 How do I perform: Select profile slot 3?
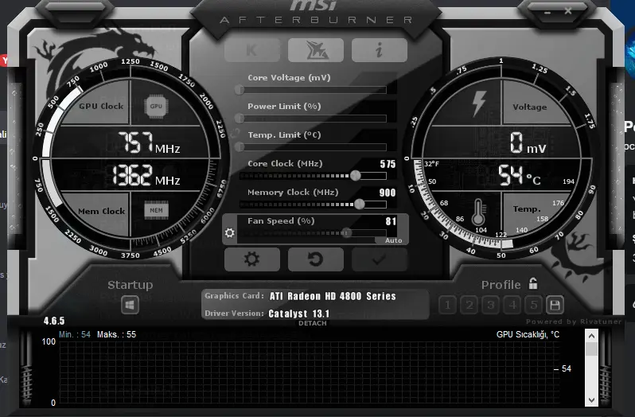click(x=491, y=305)
